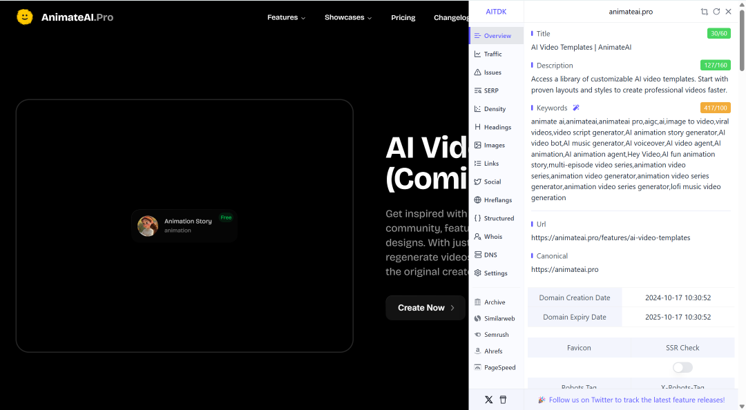Screen dimensions: 746x410
Task: Click the AITDK brand link
Action: [496, 12]
